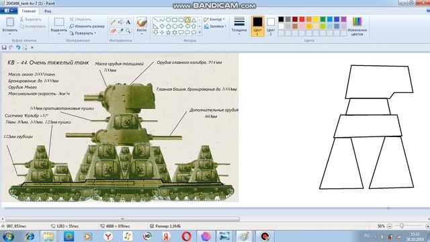Choose the Rectangle shape

pyautogui.click(x=175, y=19)
